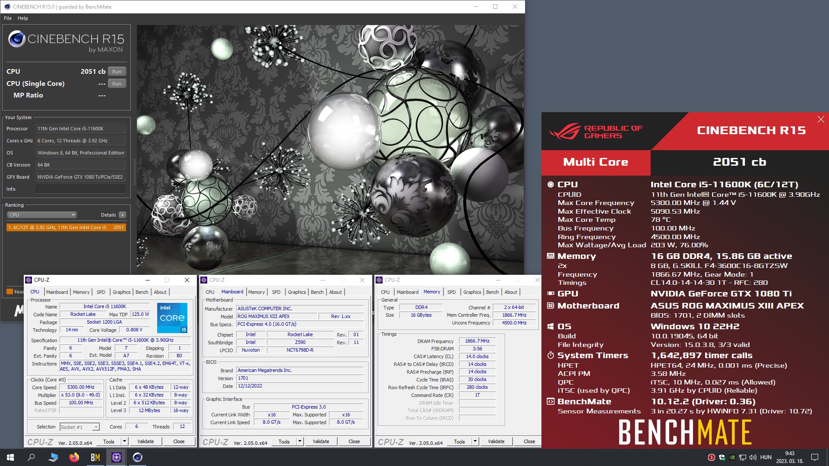This screenshot has width=829, height=466.
Task: Open Windows Security tray icon
Action: pyautogui.click(x=722, y=457)
